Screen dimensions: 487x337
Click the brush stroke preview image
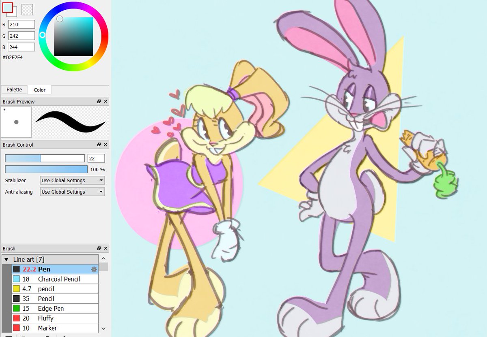[71, 122]
